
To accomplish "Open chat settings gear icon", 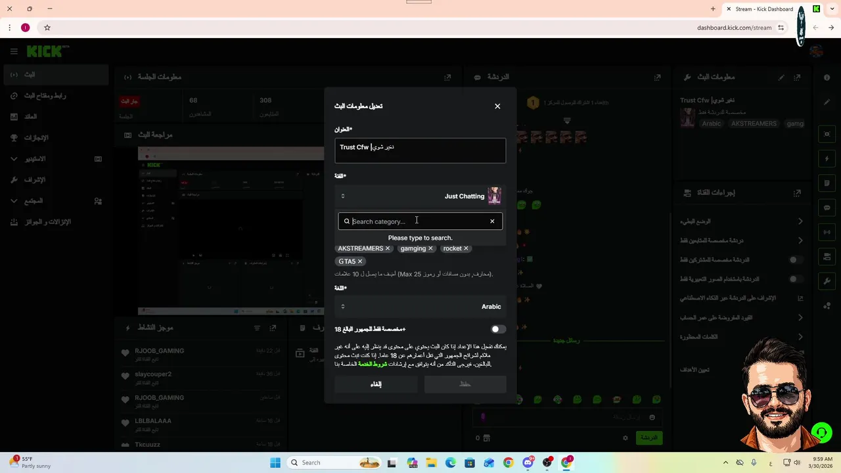I will pos(625,438).
